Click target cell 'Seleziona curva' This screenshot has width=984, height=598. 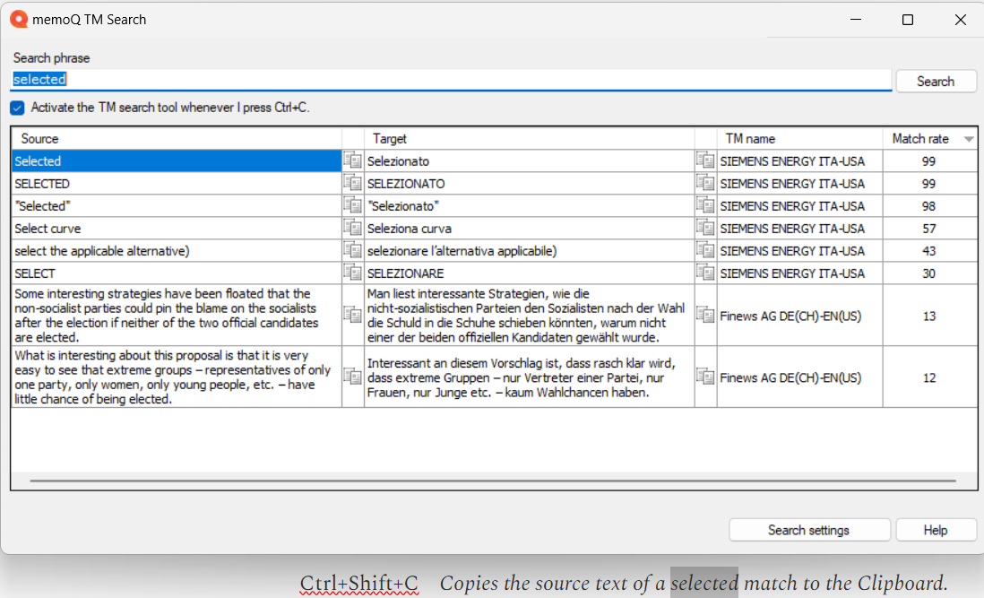(x=529, y=228)
